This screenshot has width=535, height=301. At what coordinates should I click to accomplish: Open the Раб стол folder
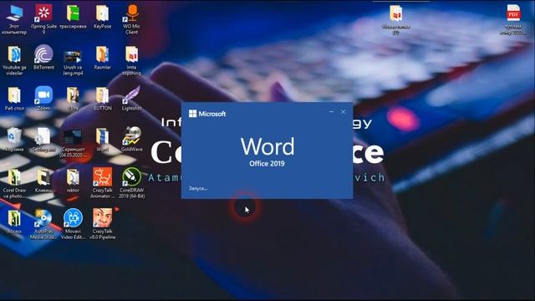point(14,99)
